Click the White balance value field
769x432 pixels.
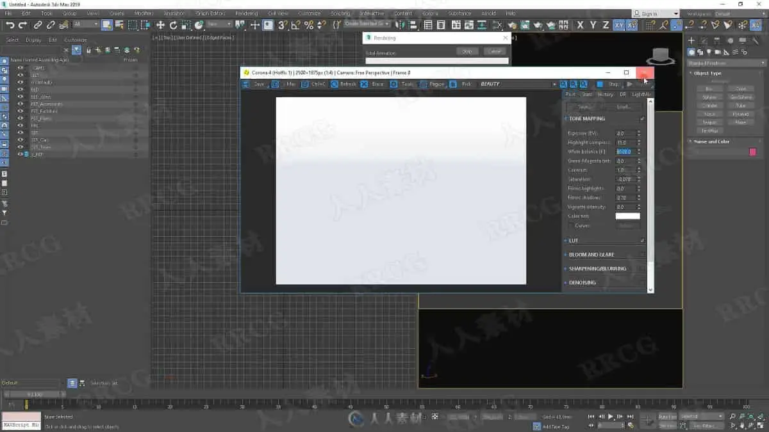pos(625,152)
